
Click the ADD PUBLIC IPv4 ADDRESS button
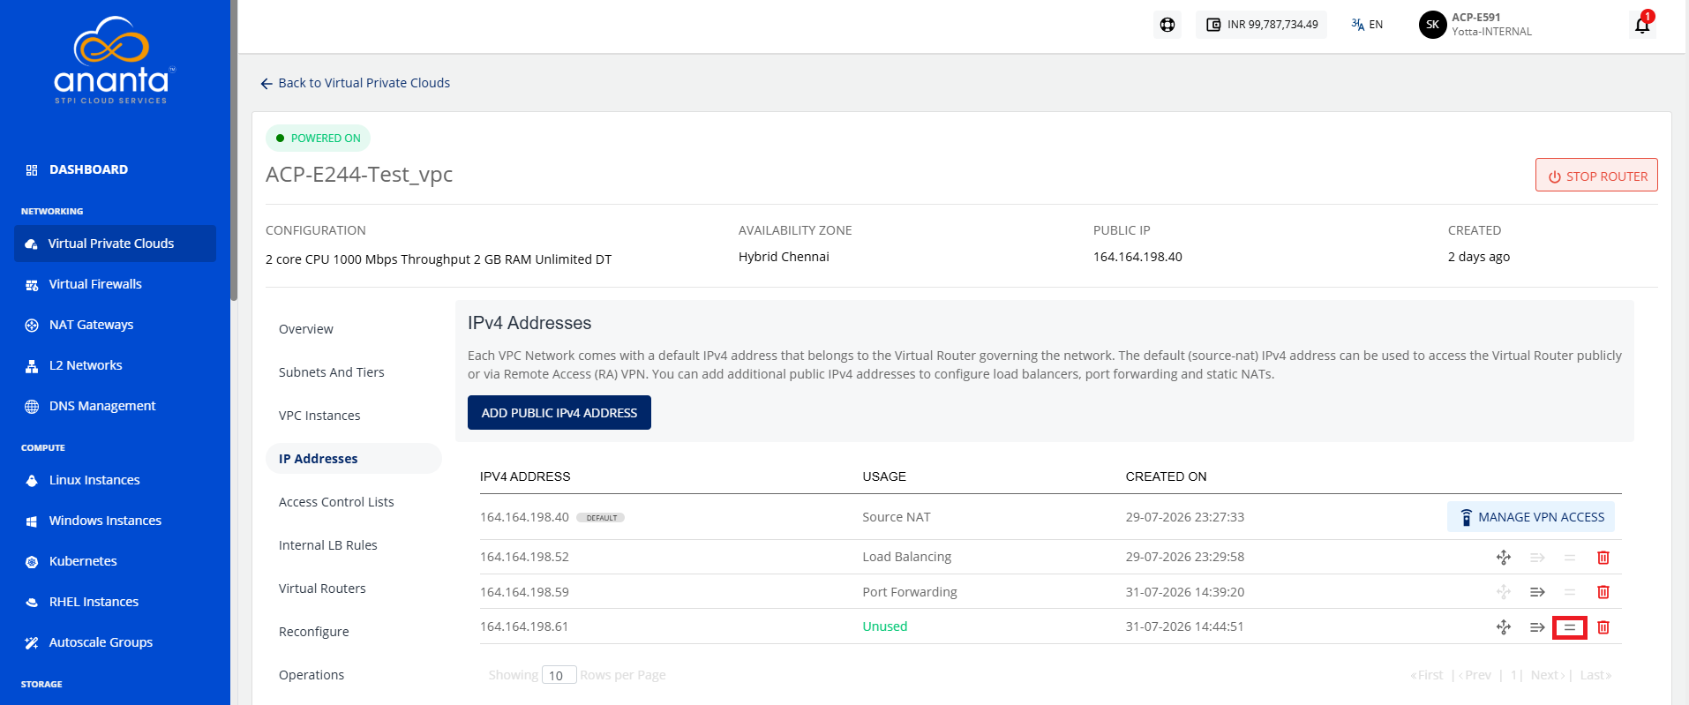click(559, 413)
